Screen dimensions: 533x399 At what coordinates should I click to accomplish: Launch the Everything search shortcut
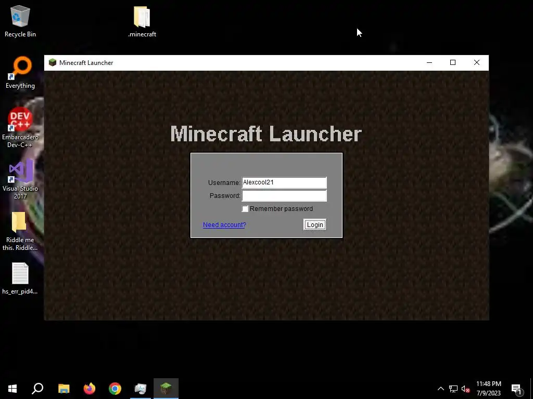(20, 73)
